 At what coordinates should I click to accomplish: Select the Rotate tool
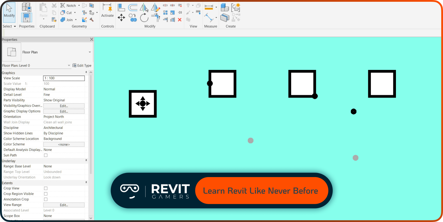[144, 18]
